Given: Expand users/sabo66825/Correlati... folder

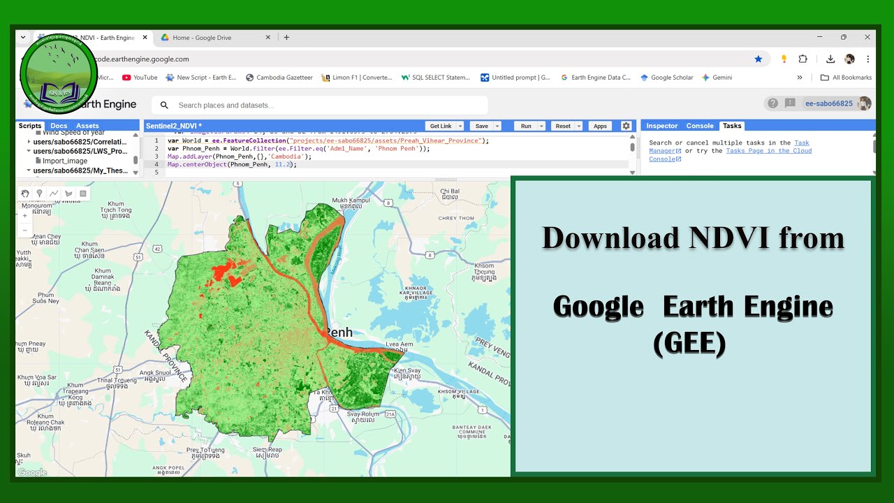Looking at the screenshot, I should tap(29, 142).
